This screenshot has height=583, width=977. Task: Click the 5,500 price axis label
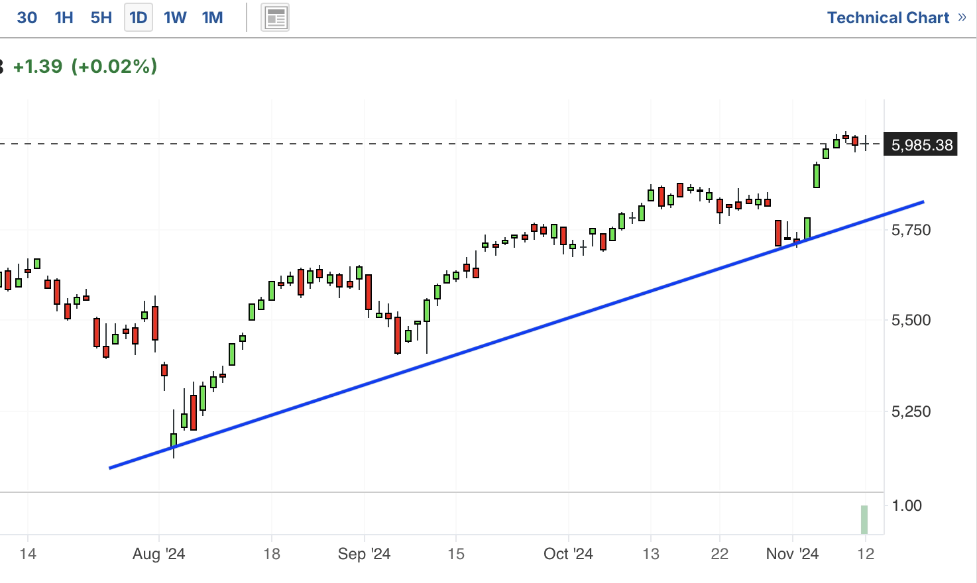pyautogui.click(x=911, y=320)
